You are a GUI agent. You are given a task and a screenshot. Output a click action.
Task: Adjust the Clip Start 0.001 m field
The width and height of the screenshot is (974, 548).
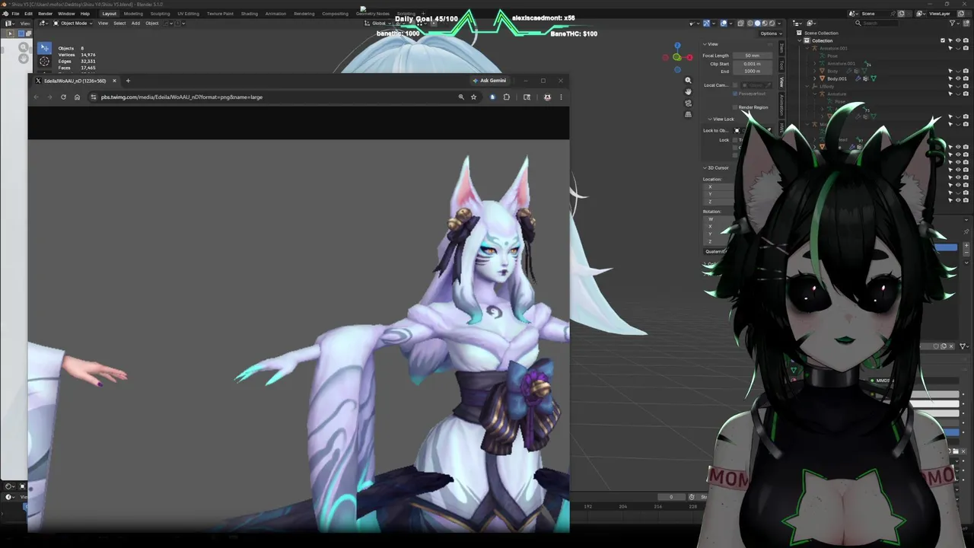pos(753,64)
